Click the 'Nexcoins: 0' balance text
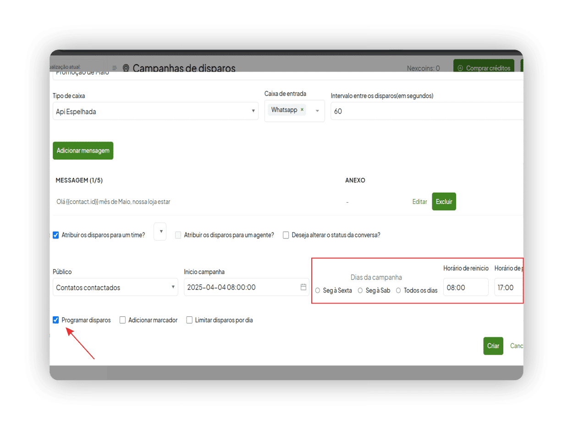 (x=423, y=68)
